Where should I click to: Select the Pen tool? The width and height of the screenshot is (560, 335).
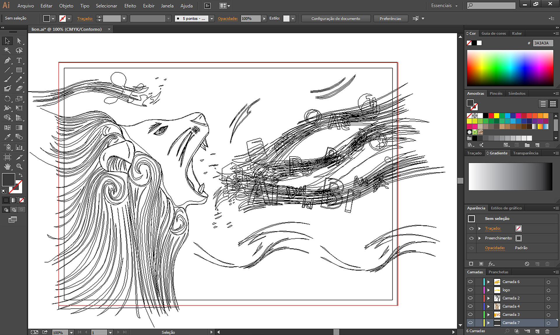coord(7,60)
